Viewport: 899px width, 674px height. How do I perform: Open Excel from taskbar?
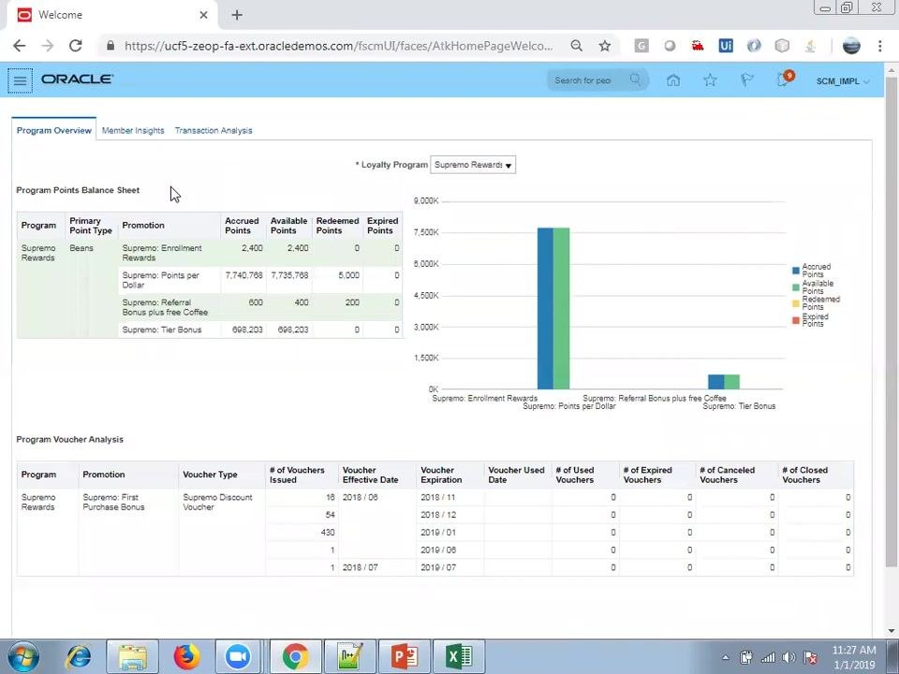point(459,657)
